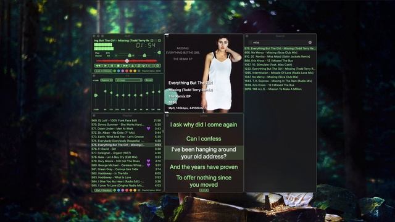Click the search field containing 'miss'
This screenshot has width=395, height=222.
(x=280, y=43)
